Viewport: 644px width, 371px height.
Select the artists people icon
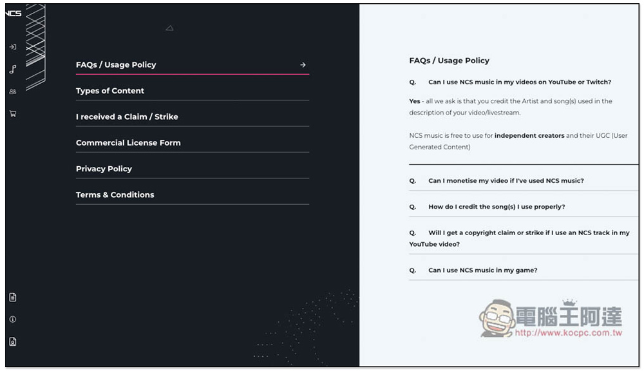coord(13,91)
